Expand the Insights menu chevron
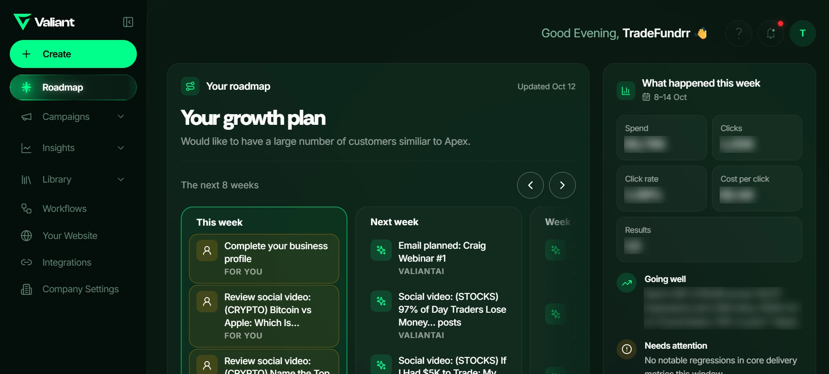The height and width of the screenshot is (374, 829). coord(121,148)
